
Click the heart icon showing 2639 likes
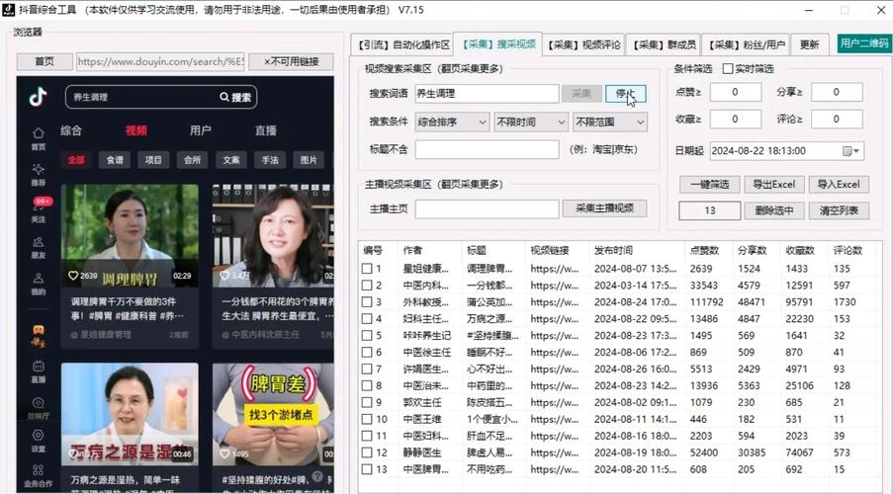73,276
